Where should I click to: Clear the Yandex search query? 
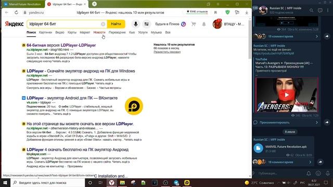tap(103, 24)
